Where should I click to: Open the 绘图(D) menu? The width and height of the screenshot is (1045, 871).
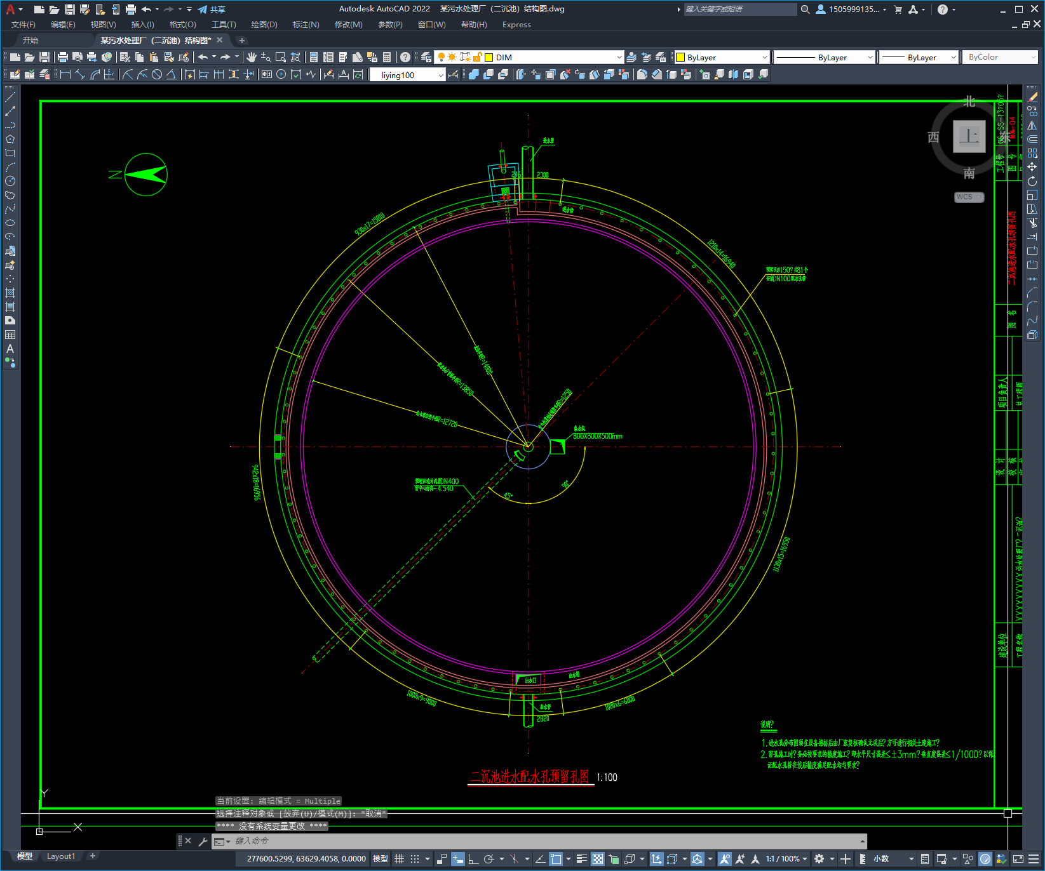264,25
